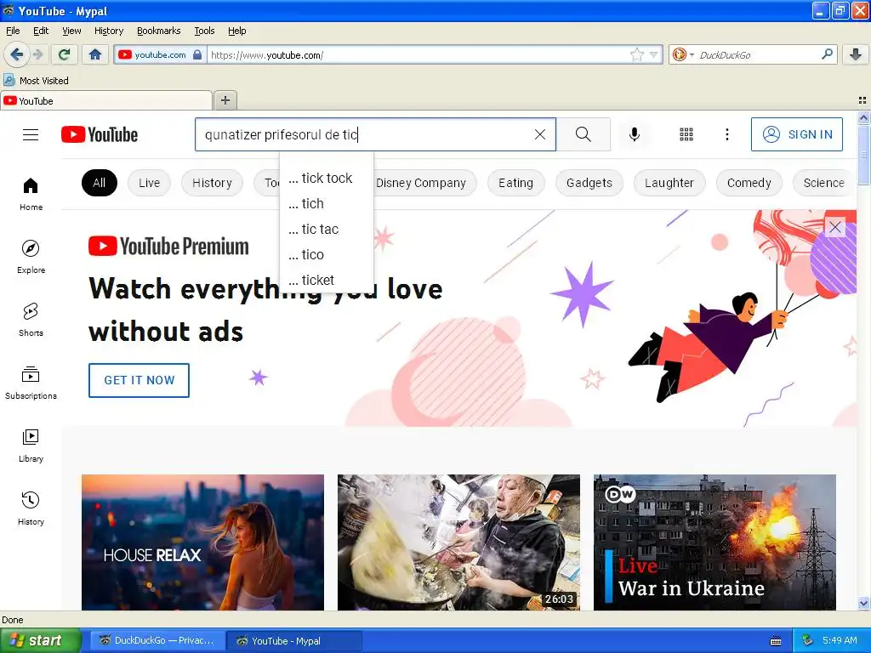Select the Laughter filter chip
This screenshot has width=871, height=653.
pyautogui.click(x=669, y=183)
